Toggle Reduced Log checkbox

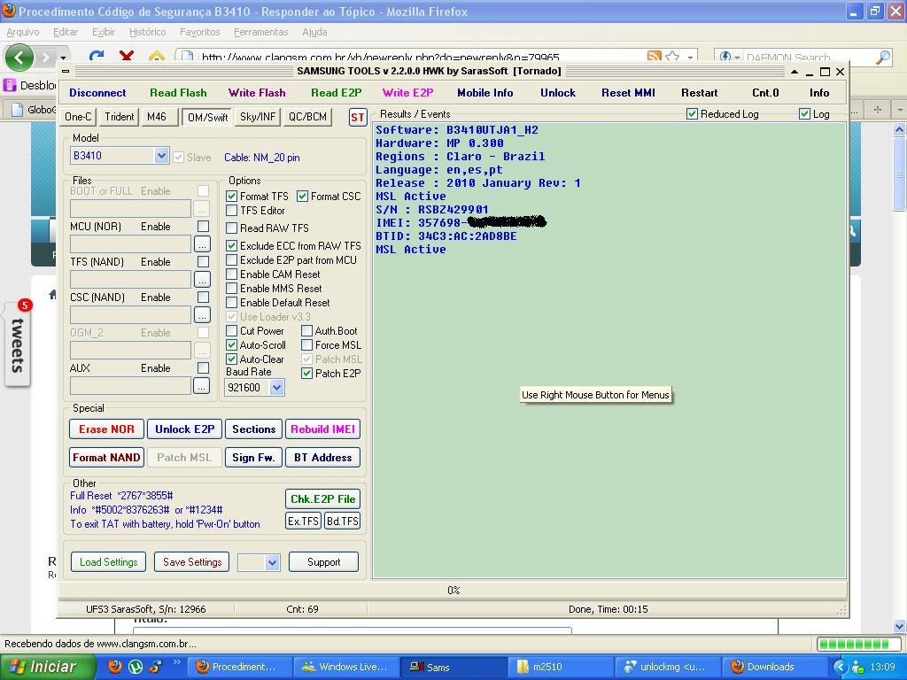(692, 114)
